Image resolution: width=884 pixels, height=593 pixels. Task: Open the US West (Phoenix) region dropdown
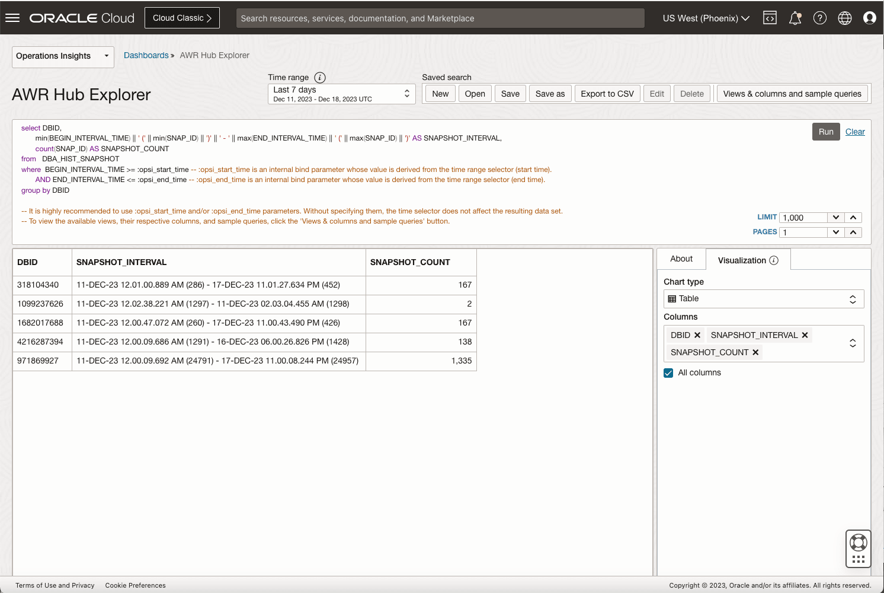point(706,18)
